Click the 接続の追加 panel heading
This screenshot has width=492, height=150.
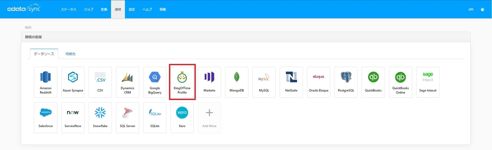(33, 37)
